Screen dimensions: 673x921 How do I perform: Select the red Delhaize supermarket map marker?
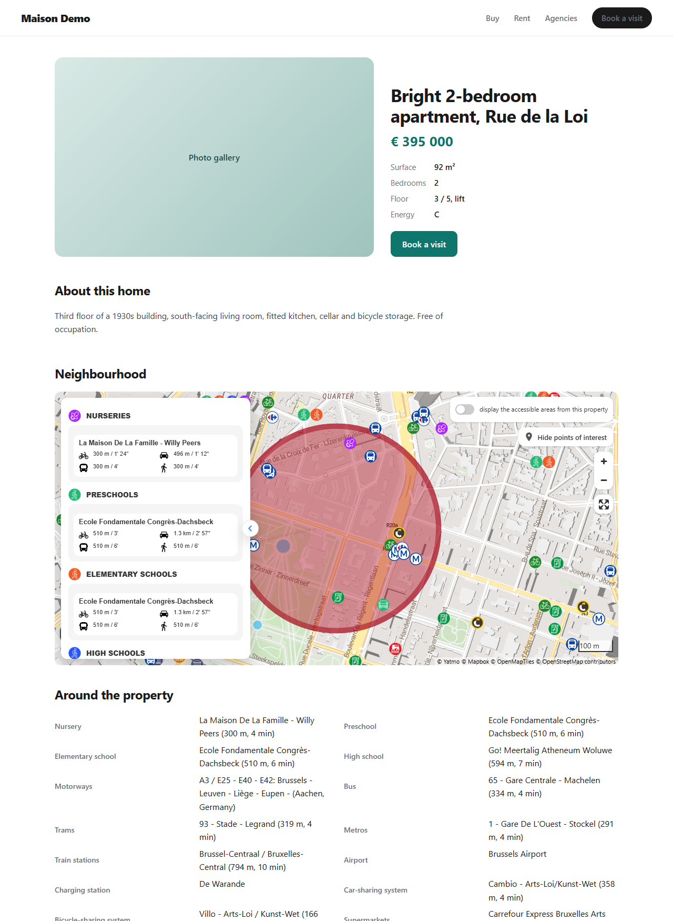pyautogui.click(x=395, y=648)
